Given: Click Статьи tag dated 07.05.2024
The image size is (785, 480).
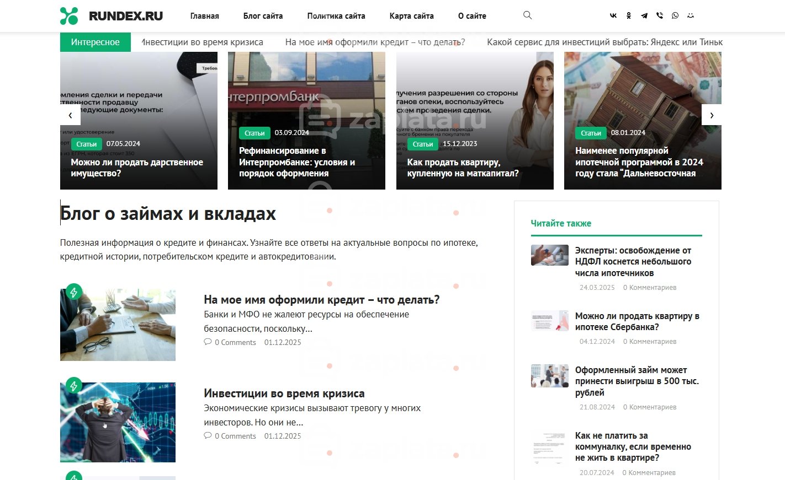Looking at the screenshot, I should point(87,144).
